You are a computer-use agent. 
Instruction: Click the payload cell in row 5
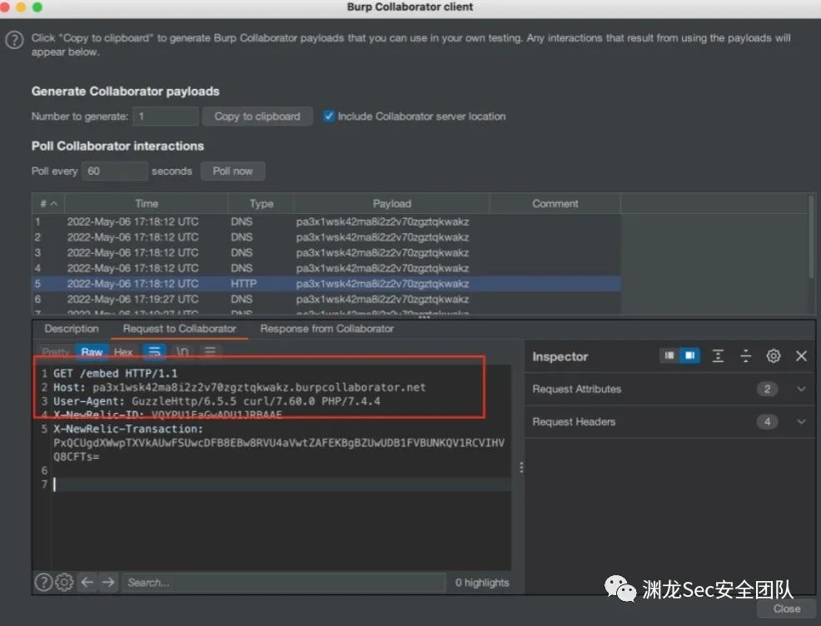(x=382, y=284)
